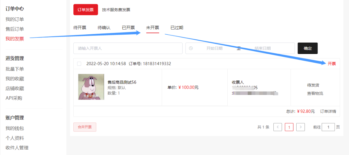
Task: Click the red 订单发票 button
Action: point(85,10)
